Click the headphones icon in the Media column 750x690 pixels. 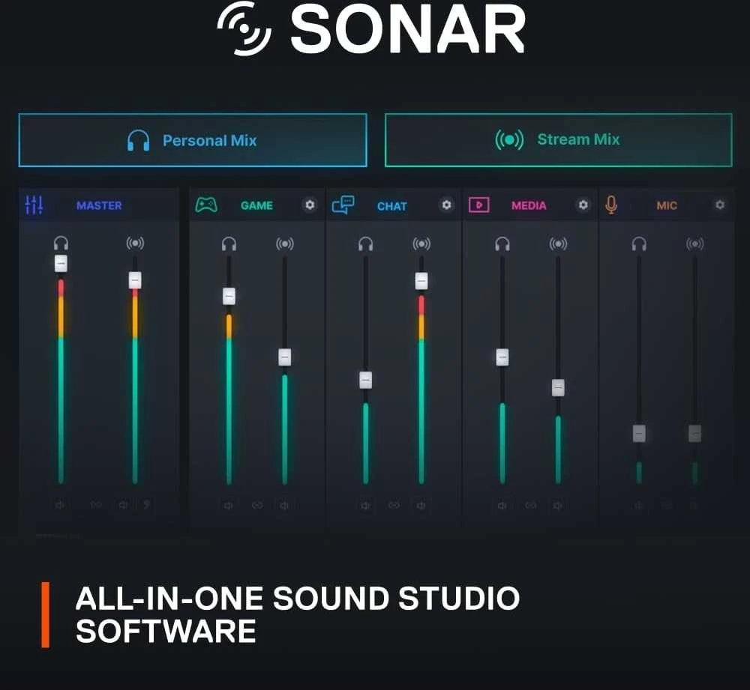pyautogui.click(x=502, y=243)
